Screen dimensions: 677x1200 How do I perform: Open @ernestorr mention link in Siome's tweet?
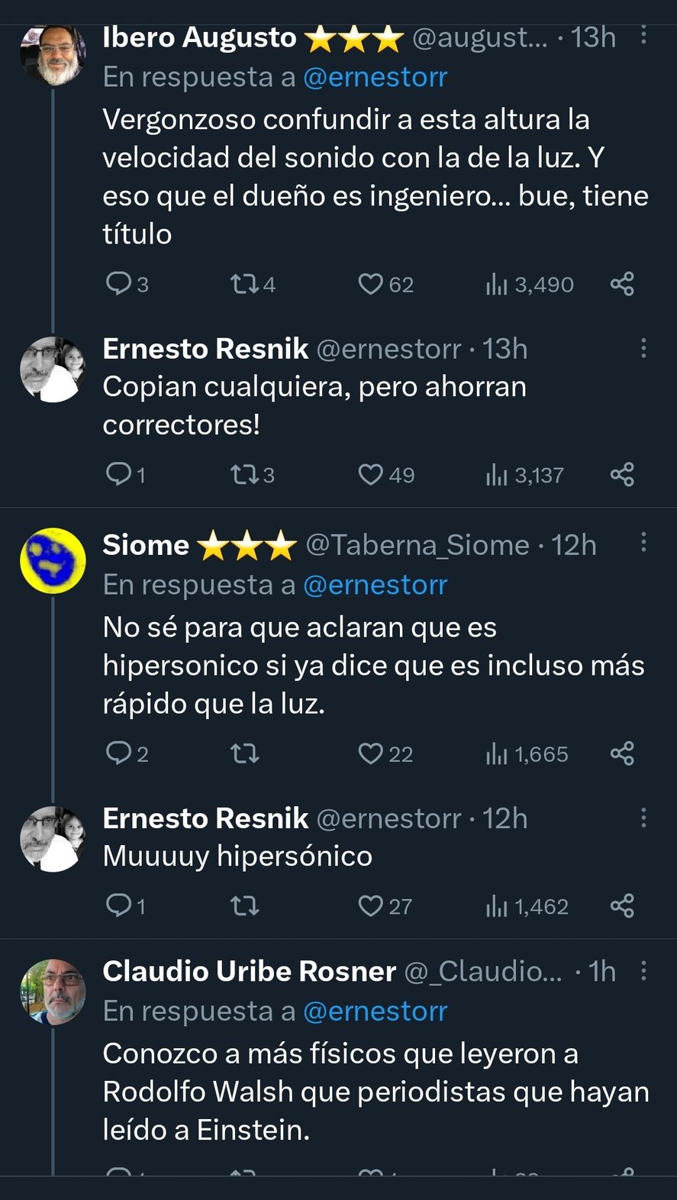(375, 585)
